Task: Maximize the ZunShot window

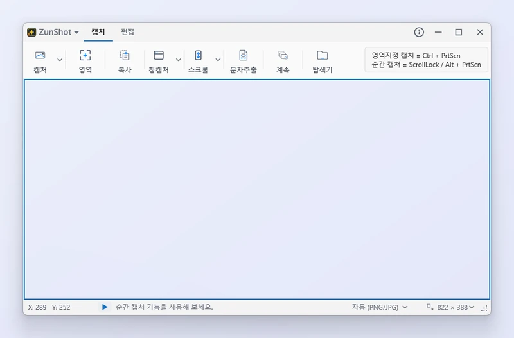Action: tap(459, 32)
